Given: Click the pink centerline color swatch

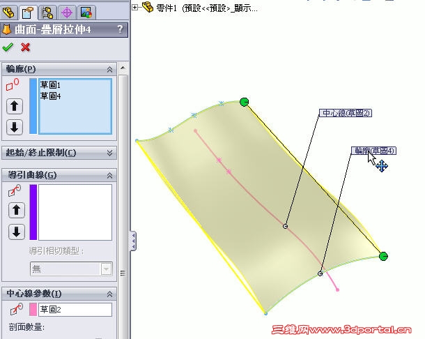Looking at the screenshot, I should pos(33,310).
